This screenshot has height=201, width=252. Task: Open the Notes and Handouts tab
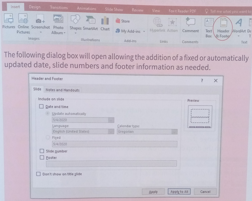62,90
